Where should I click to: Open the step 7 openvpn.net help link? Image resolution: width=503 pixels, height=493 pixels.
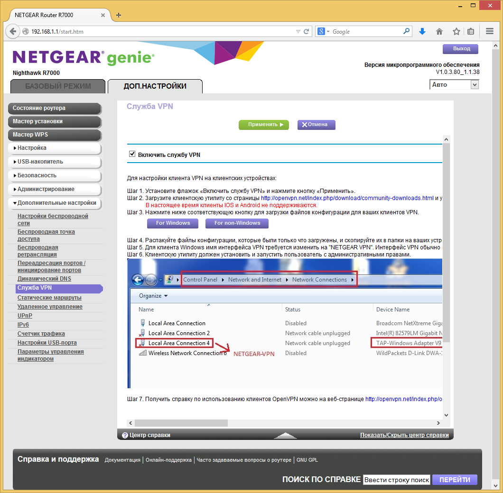(x=403, y=399)
